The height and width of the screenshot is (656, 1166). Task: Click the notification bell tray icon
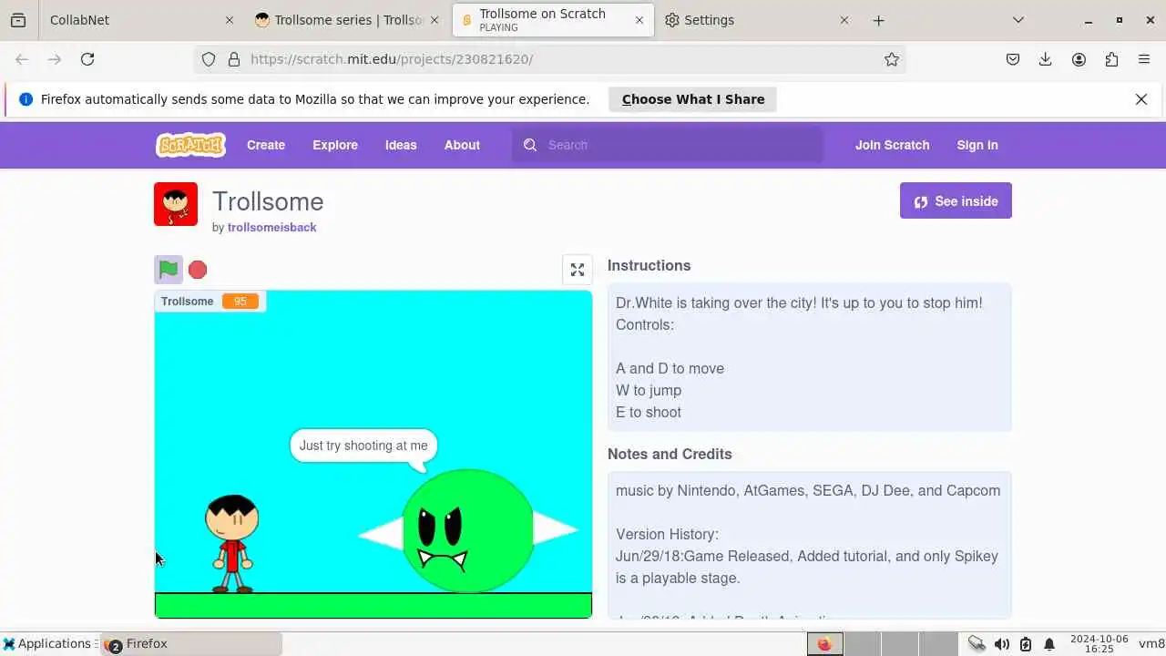coord(1049,644)
